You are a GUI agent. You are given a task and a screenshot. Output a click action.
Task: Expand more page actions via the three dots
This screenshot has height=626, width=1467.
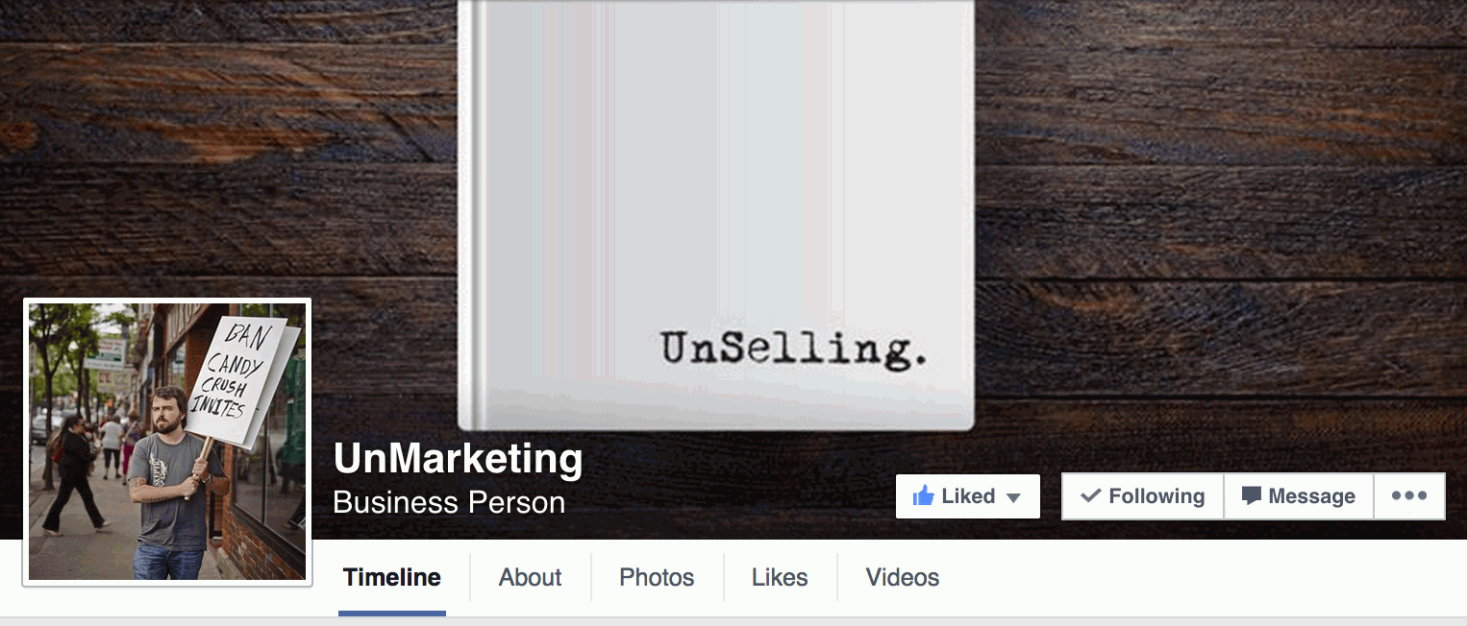[x=1409, y=495]
